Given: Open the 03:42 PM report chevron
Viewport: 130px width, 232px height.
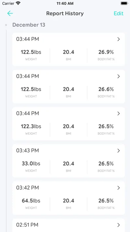Looking at the screenshot, I should point(118,188).
